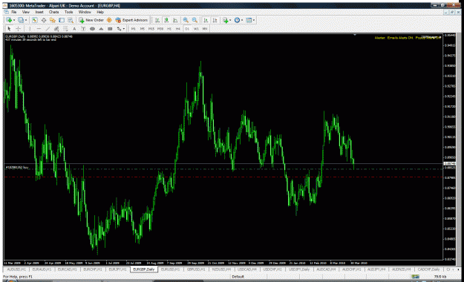Switch timeframe to W1
Viewport: 464px width, 282px height.
[x=196, y=29]
